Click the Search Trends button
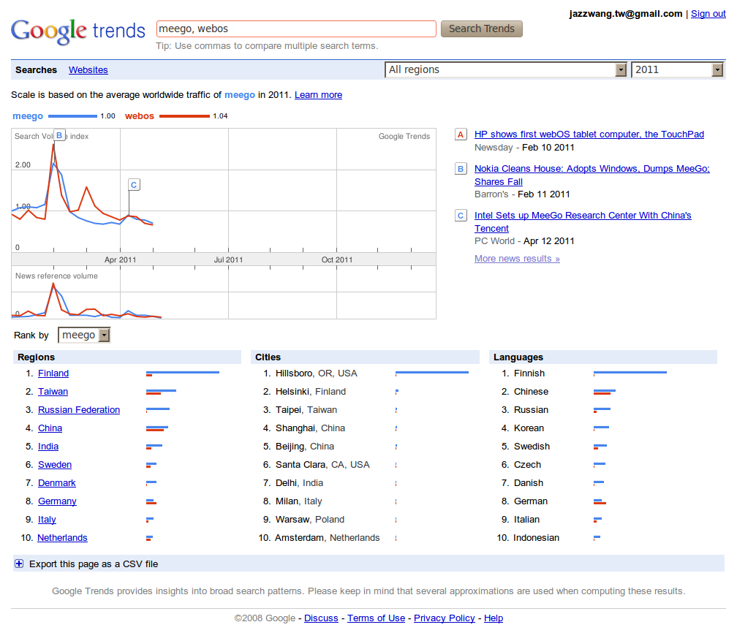 (481, 29)
